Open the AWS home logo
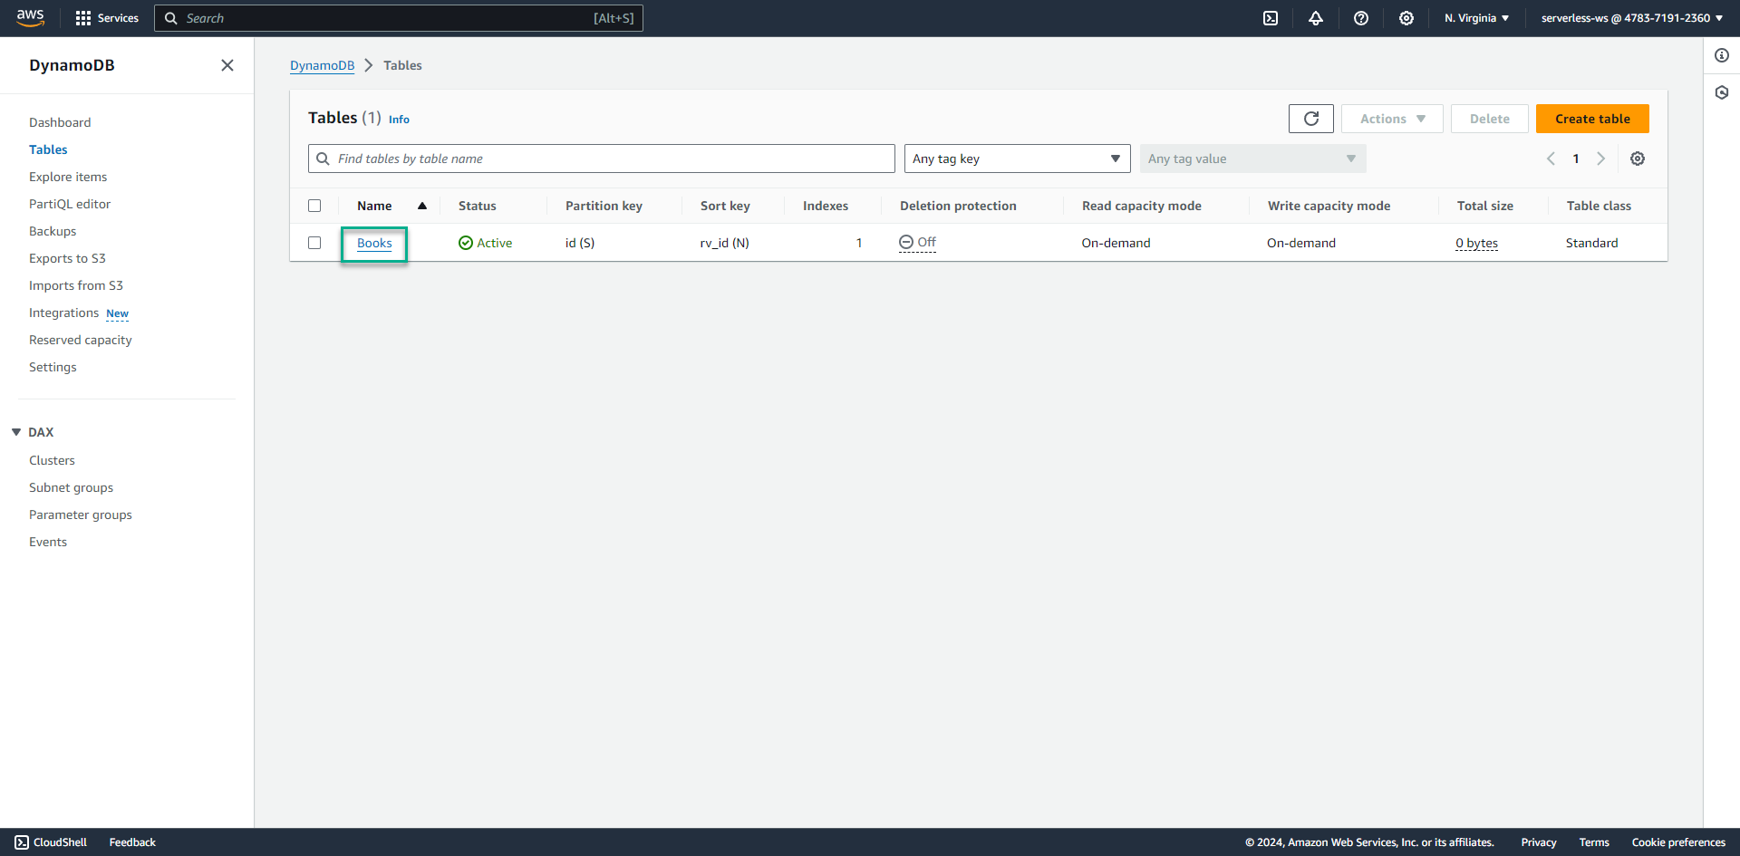Viewport: 1740px width, 856px height. 30,18
